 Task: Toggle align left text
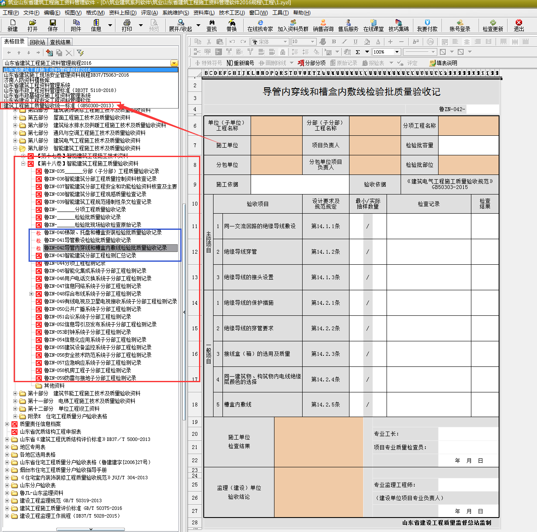456,42
